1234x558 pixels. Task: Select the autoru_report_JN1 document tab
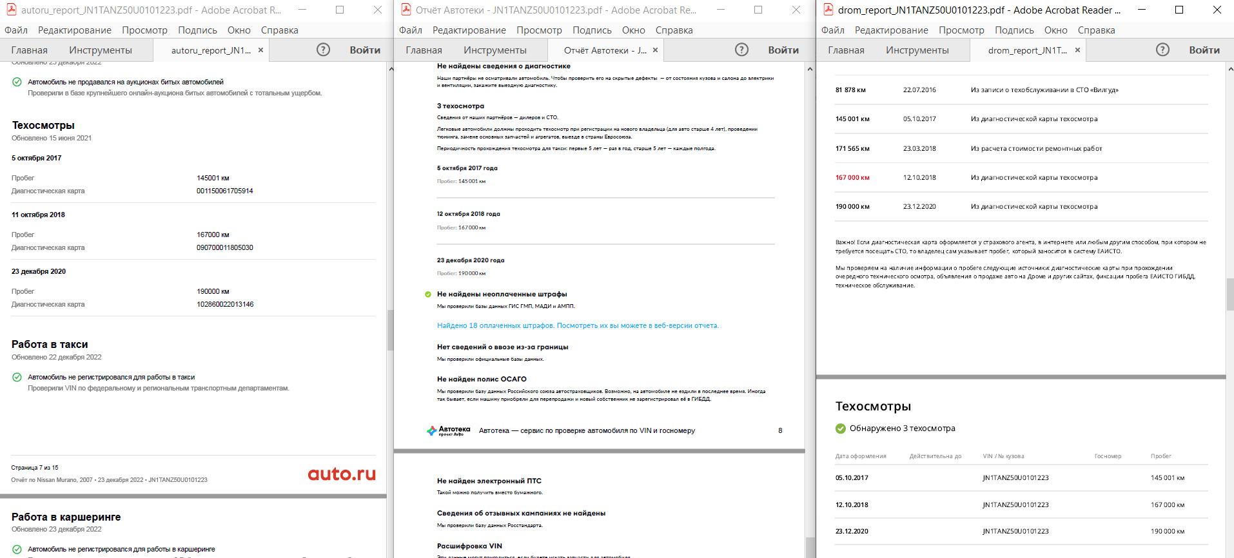coord(211,50)
